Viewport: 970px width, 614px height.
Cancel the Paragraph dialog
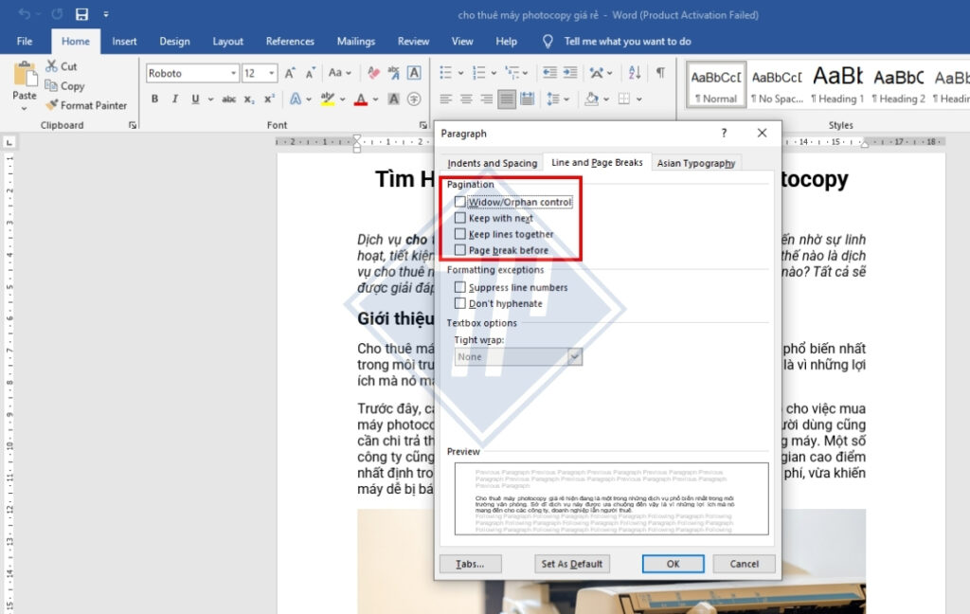(745, 564)
